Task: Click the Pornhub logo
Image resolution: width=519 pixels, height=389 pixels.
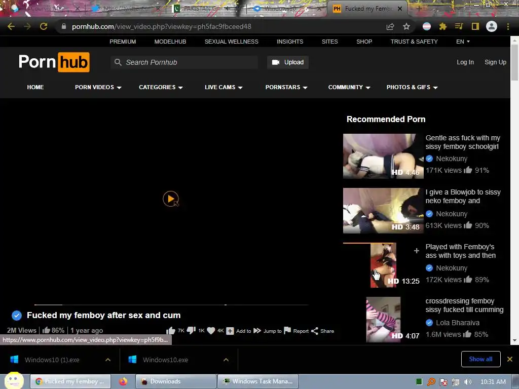Action: pos(54,62)
